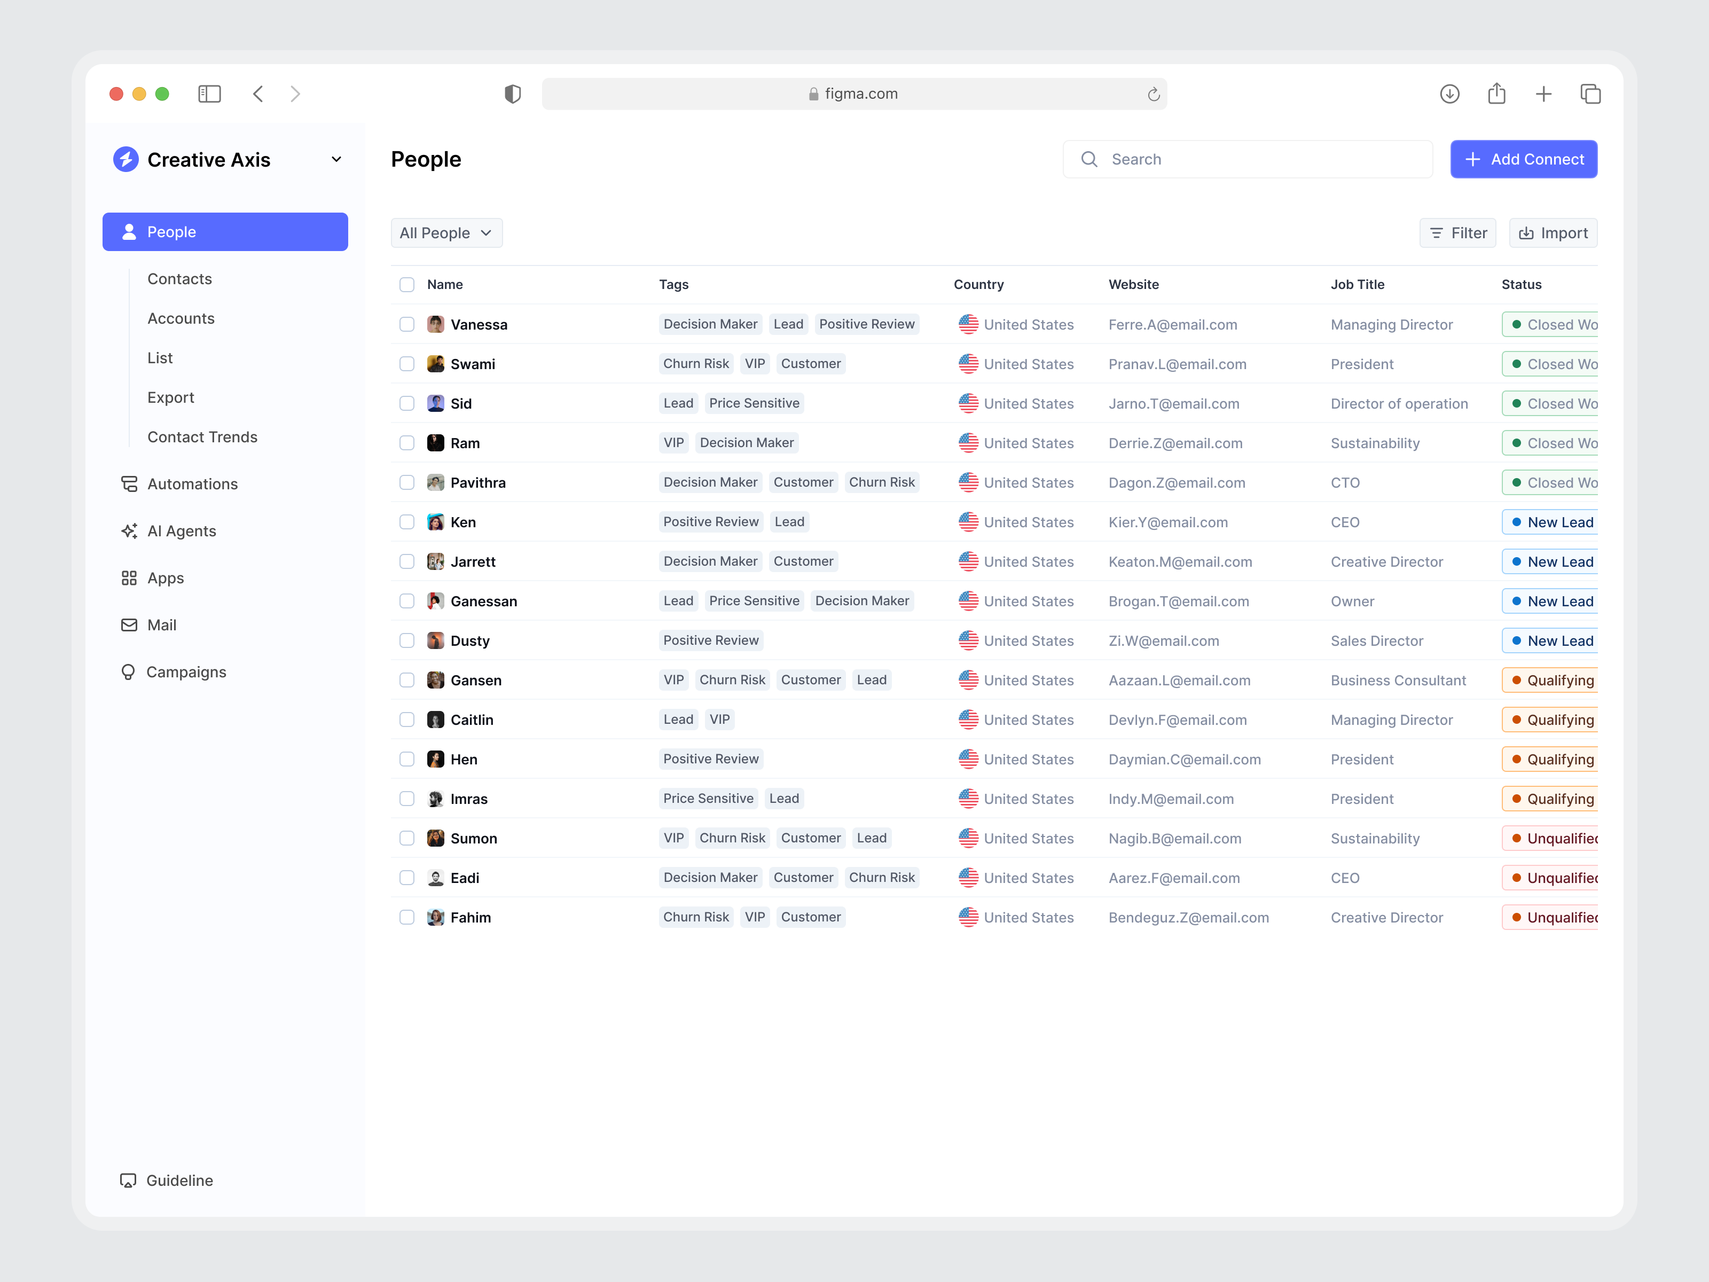This screenshot has width=1709, height=1282.
Task: Select the People icon in the sidebar
Action: (129, 231)
